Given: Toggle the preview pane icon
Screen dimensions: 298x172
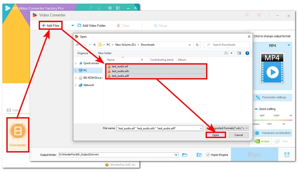Looking at the screenshot, I should coord(239,53).
